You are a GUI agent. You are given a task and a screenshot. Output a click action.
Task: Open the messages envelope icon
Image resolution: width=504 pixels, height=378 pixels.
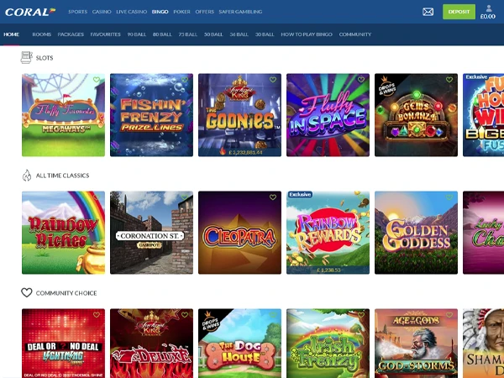click(428, 12)
